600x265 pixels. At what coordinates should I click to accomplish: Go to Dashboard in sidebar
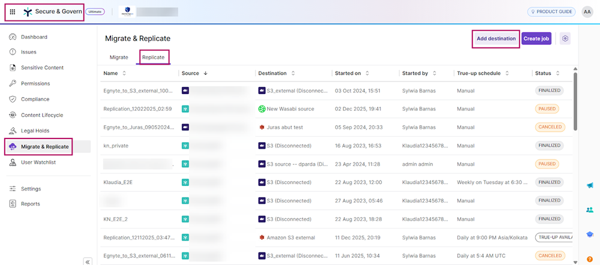[x=34, y=37]
